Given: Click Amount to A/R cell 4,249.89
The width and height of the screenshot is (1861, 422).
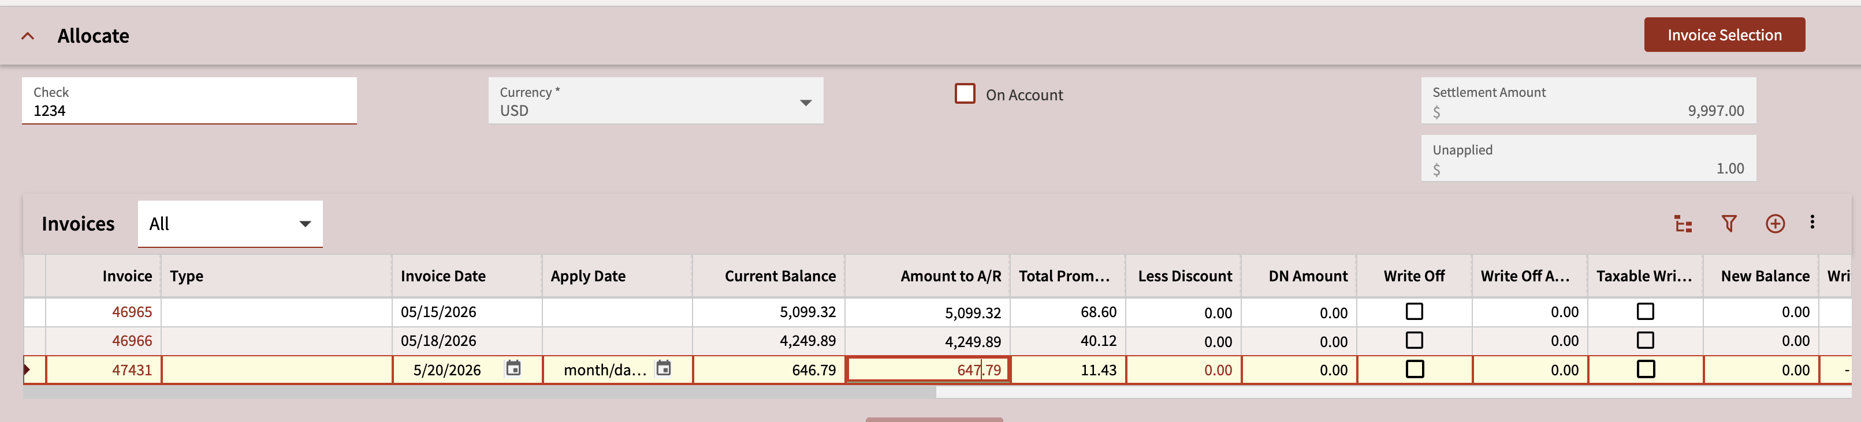Looking at the screenshot, I should (x=928, y=341).
